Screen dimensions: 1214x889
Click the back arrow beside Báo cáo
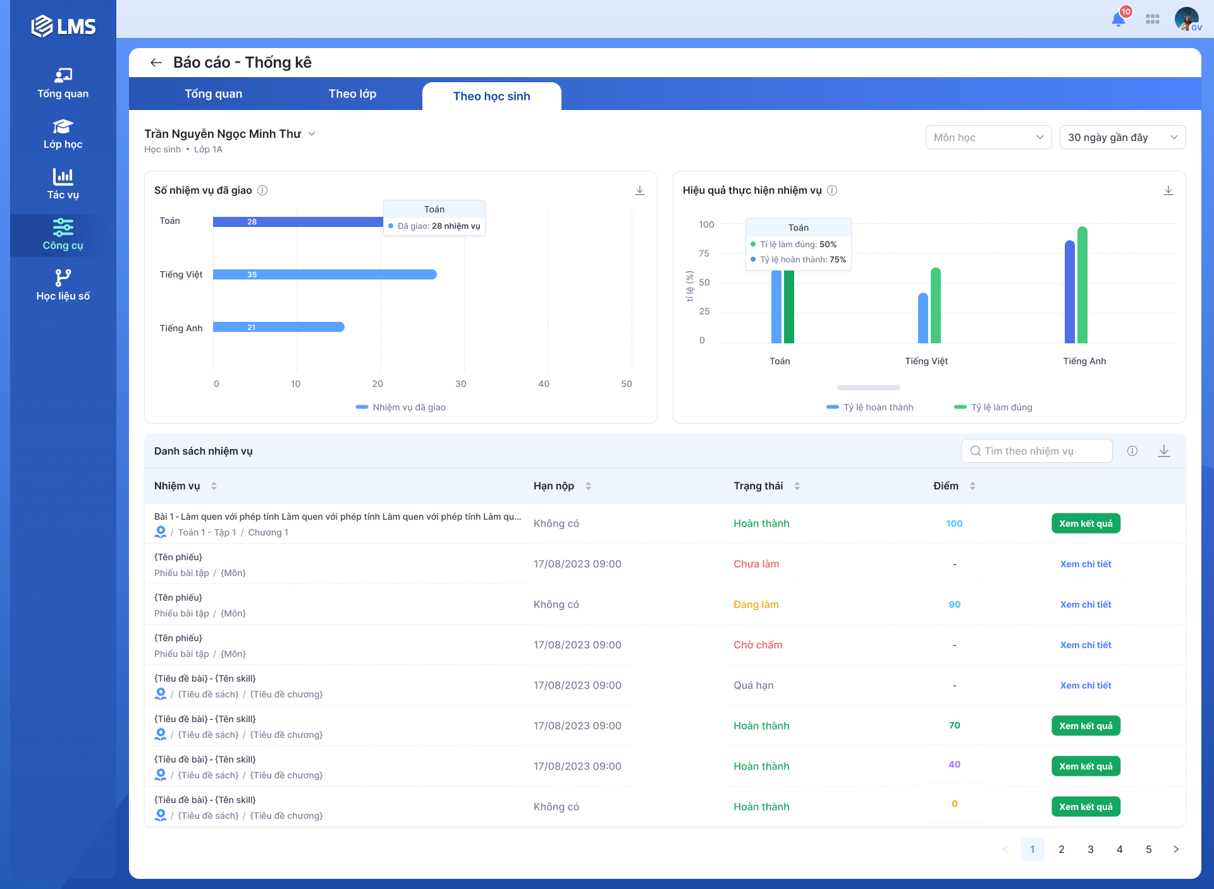(156, 63)
